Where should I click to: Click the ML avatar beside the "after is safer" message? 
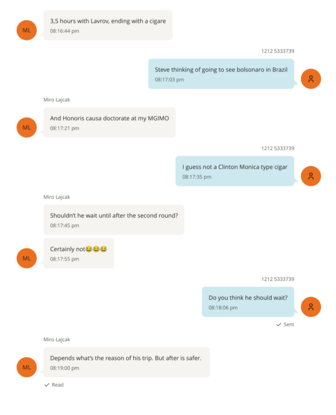[27, 367]
